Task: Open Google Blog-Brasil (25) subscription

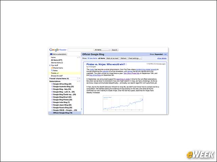Action: click(62, 97)
